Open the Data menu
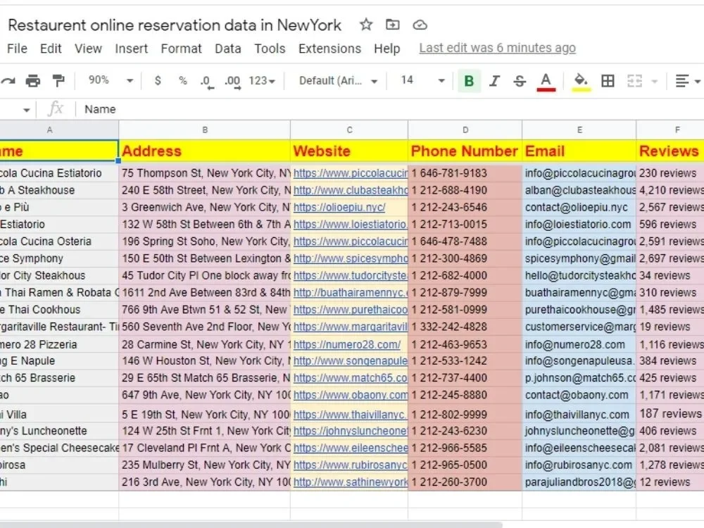 pos(227,49)
